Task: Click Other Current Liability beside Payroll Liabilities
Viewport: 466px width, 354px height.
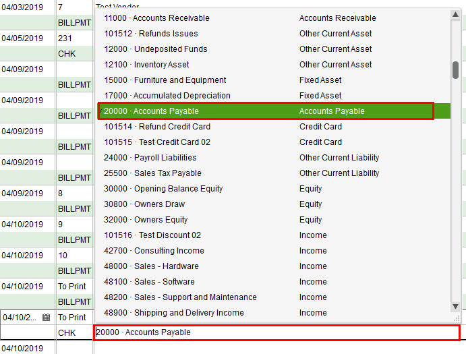Action: coord(339,158)
